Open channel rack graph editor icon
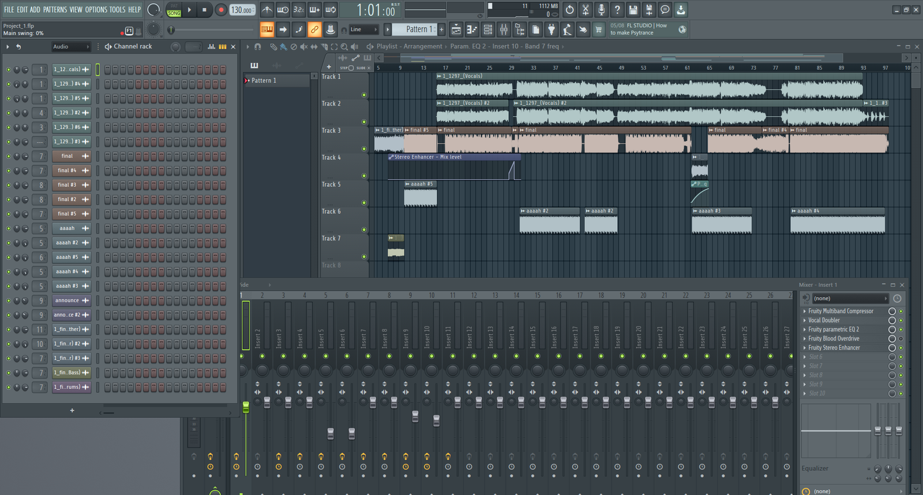 click(x=211, y=47)
